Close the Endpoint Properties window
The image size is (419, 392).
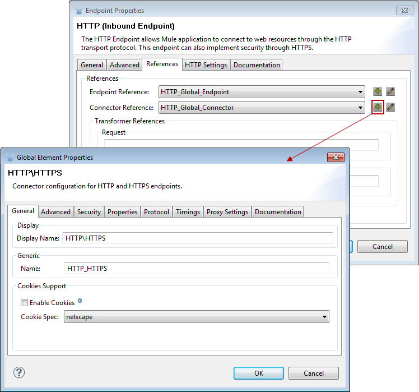[404, 10]
